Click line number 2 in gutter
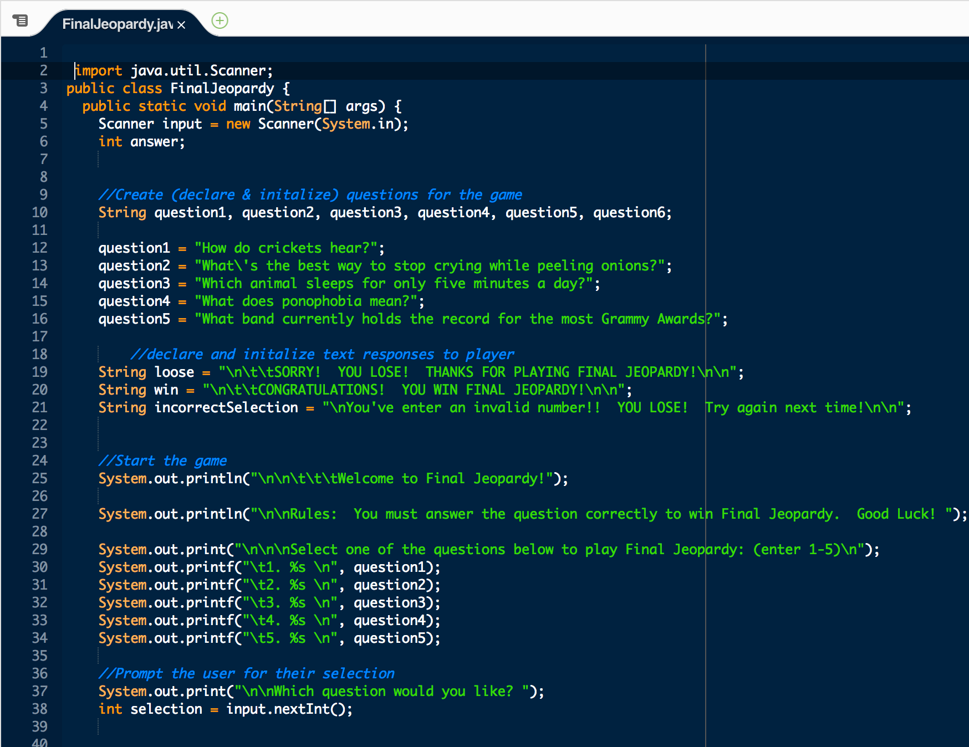 (x=43, y=70)
